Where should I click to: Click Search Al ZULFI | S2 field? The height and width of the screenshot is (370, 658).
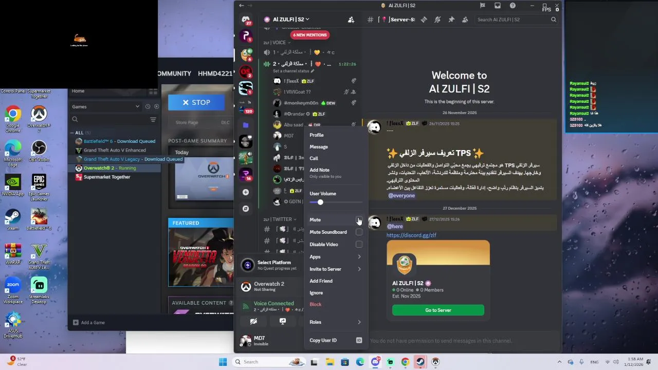pyautogui.click(x=517, y=20)
